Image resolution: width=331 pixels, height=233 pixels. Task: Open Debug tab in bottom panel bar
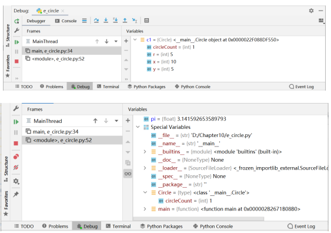point(87,227)
